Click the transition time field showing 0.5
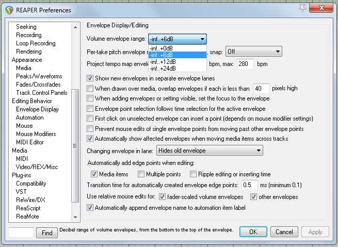The image size is (338, 249). [x=250, y=185]
